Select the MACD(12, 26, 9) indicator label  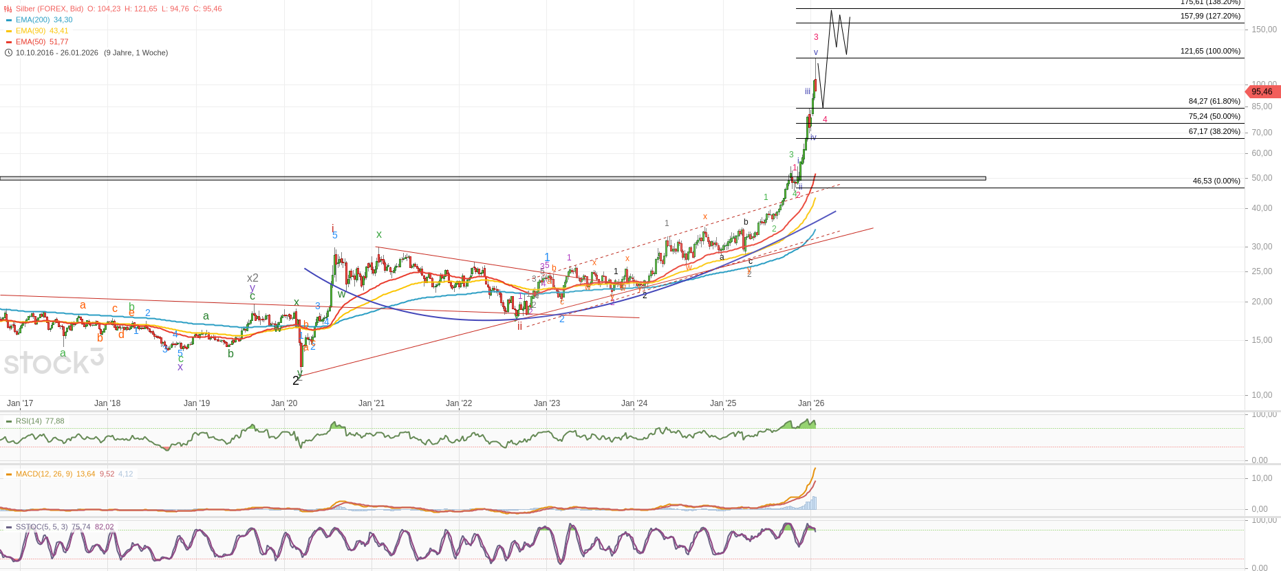coord(44,474)
